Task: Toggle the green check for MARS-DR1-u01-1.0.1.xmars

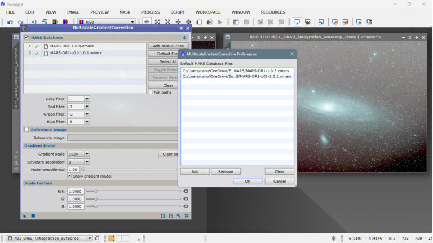Action: pos(37,54)
